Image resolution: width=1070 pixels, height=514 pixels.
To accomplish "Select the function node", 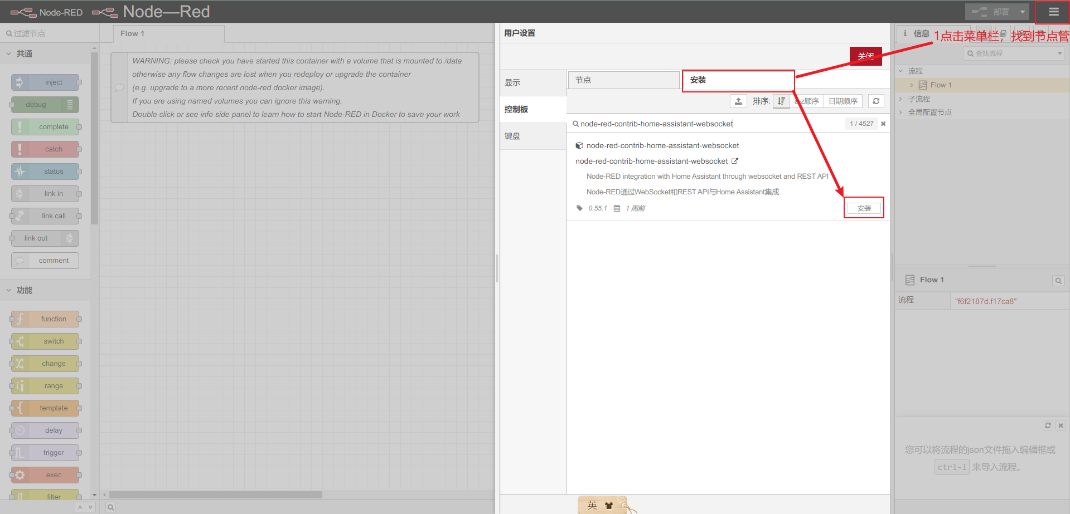I will tap(46, 319).
